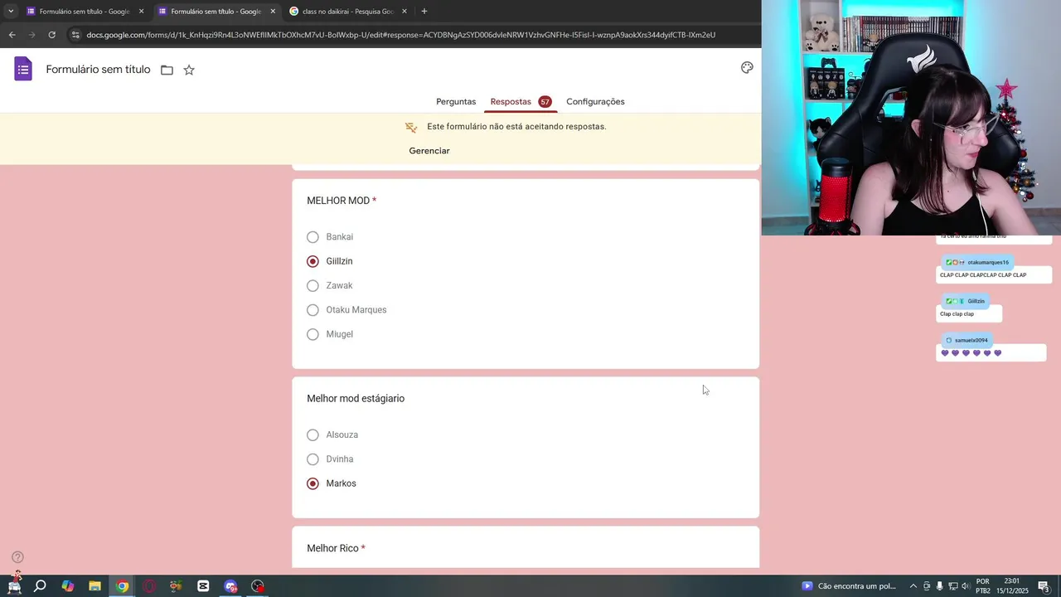The width and height of the screenshot is (1061, 597).
Task: Pick Miugel radio button
Action: pos(312,334)
